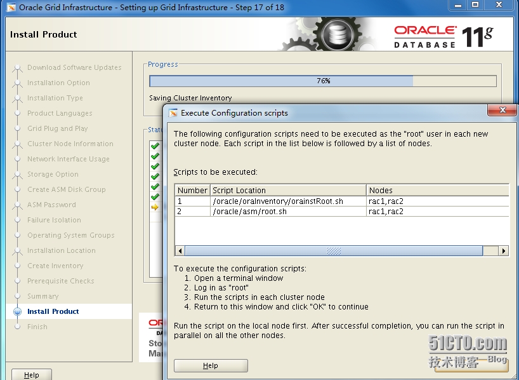Viewport: 519px width, 380px height.
Task: Select Storage Option step
Action: [x=53, y=174]
